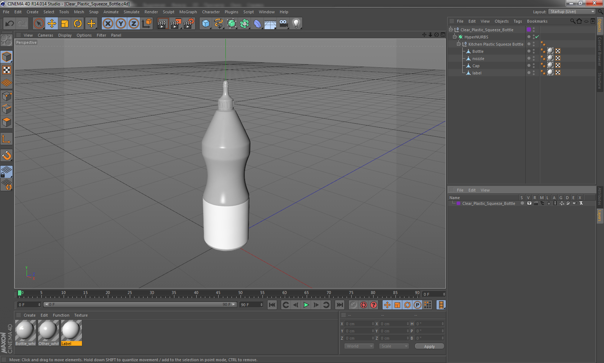Toggle autokeying button
This screenshot has height=363, width=604.
point(363,305)
